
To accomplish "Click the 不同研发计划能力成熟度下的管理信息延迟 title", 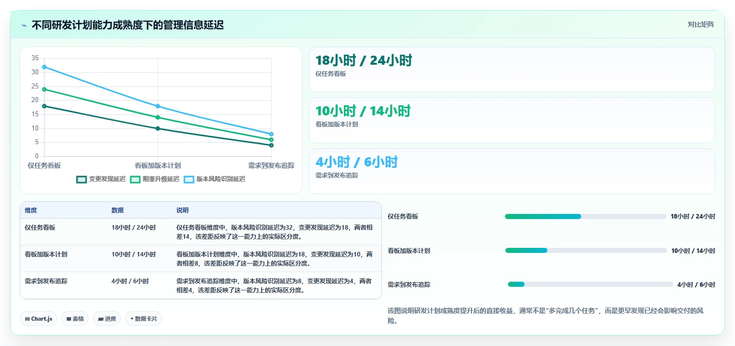I will tap(127, 25).
